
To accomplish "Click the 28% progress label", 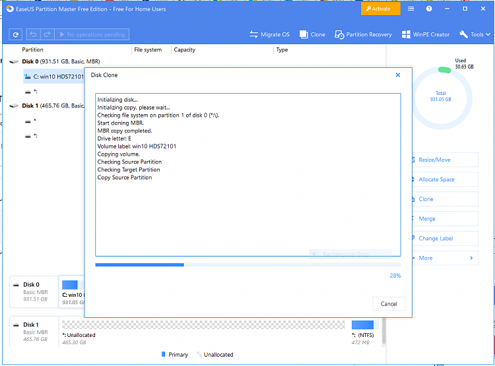I will 395,276.
